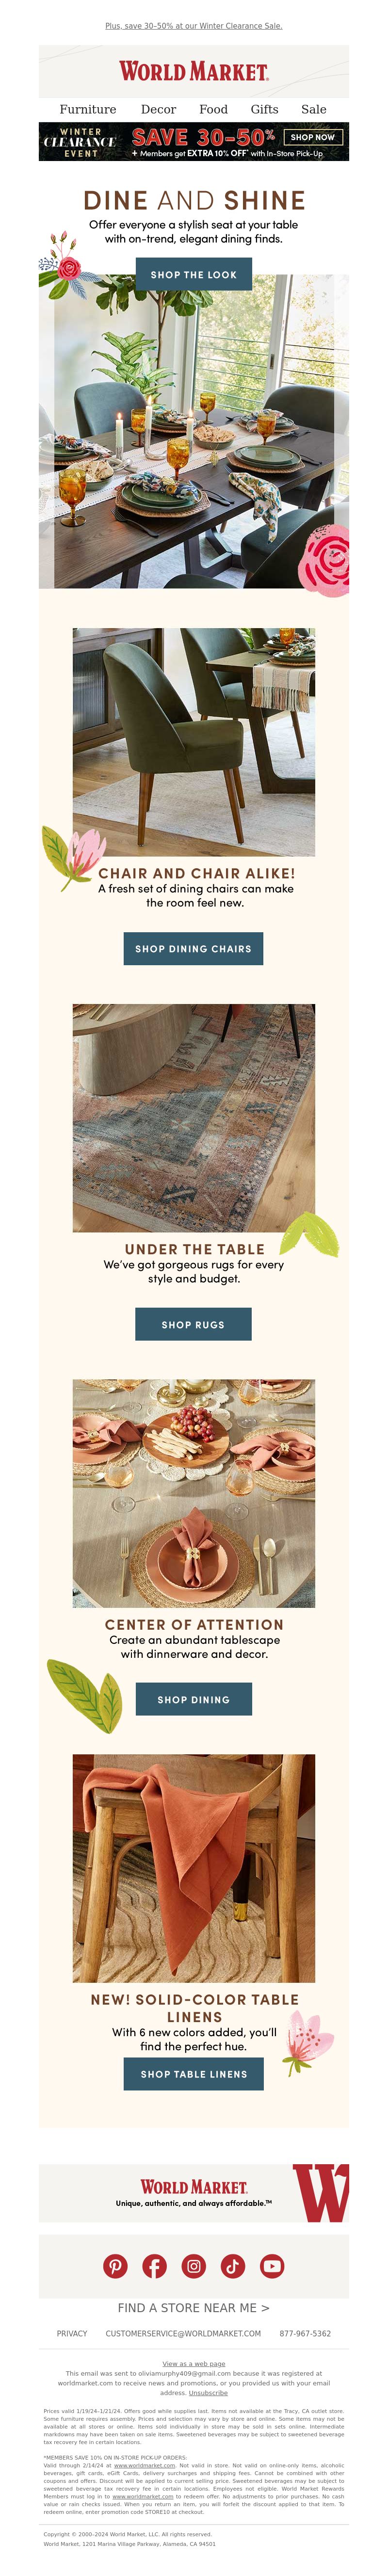This screenshot has width=388, height=2576.
Task: Click Shop Now on clearance banner
Action: 313,137
